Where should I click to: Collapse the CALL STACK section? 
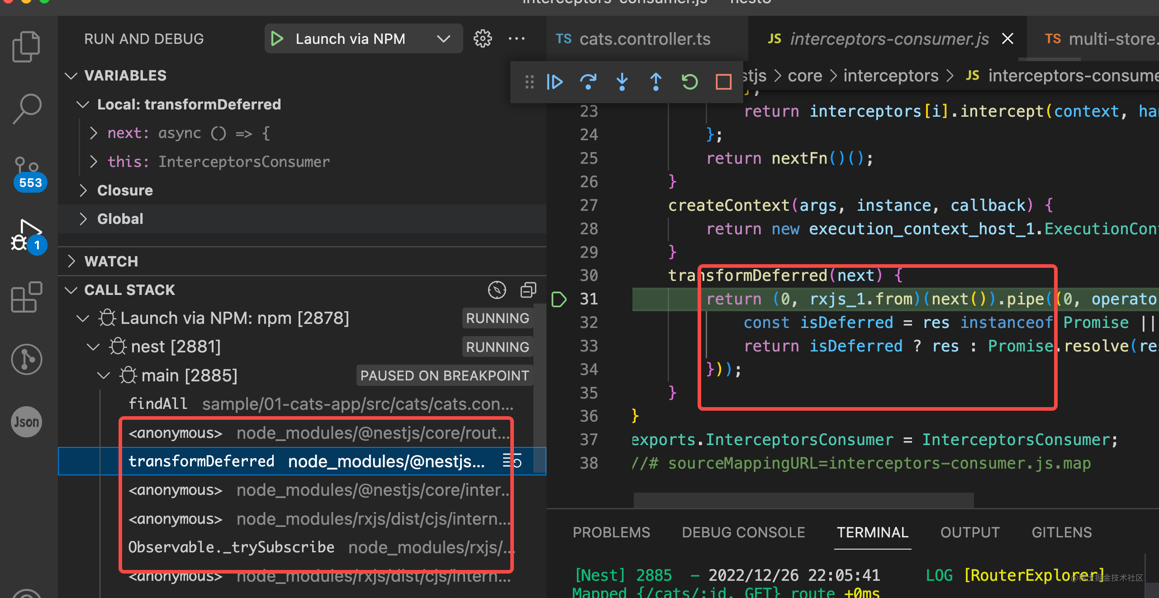[x=71, y=290]
